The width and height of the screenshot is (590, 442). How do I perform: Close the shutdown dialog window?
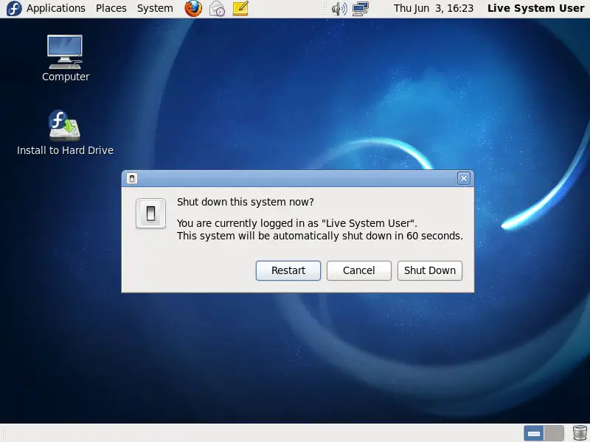coord(464,178)
